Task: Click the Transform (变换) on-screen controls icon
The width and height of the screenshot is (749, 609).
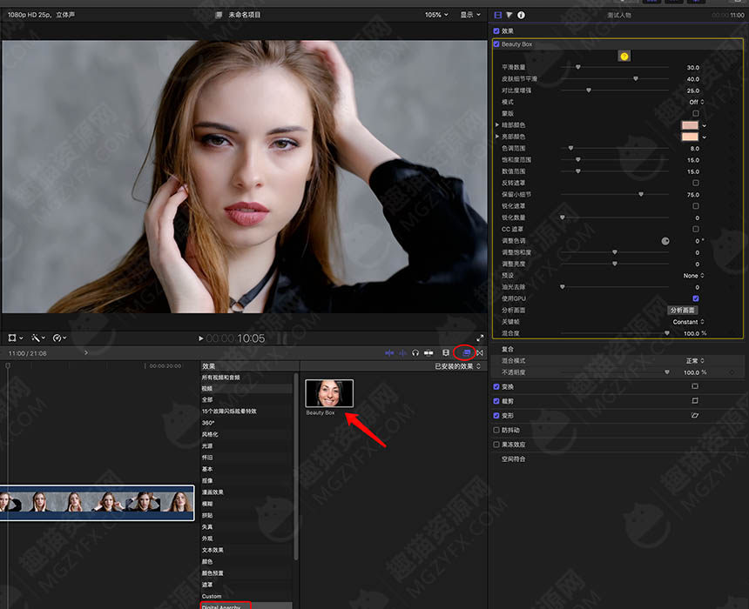Action: [x=695, y=386]
